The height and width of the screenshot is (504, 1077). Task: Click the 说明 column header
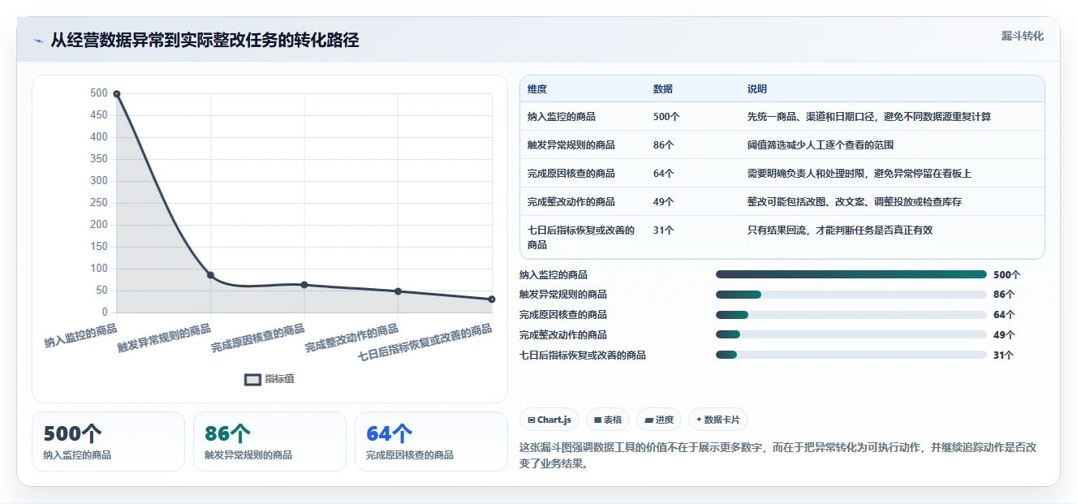[x=756, y=89]
